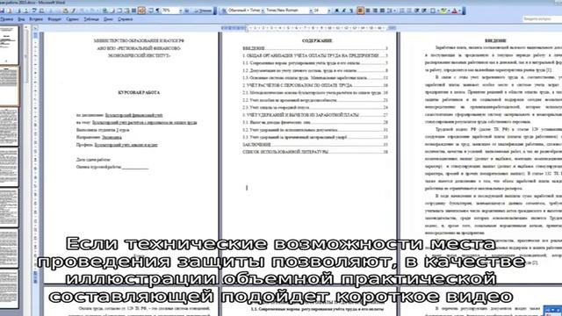Toggle Justify paragraph alignment
The width and height of the screenshot is (562, 316).
pyautogui.click(x=382, y=11)
